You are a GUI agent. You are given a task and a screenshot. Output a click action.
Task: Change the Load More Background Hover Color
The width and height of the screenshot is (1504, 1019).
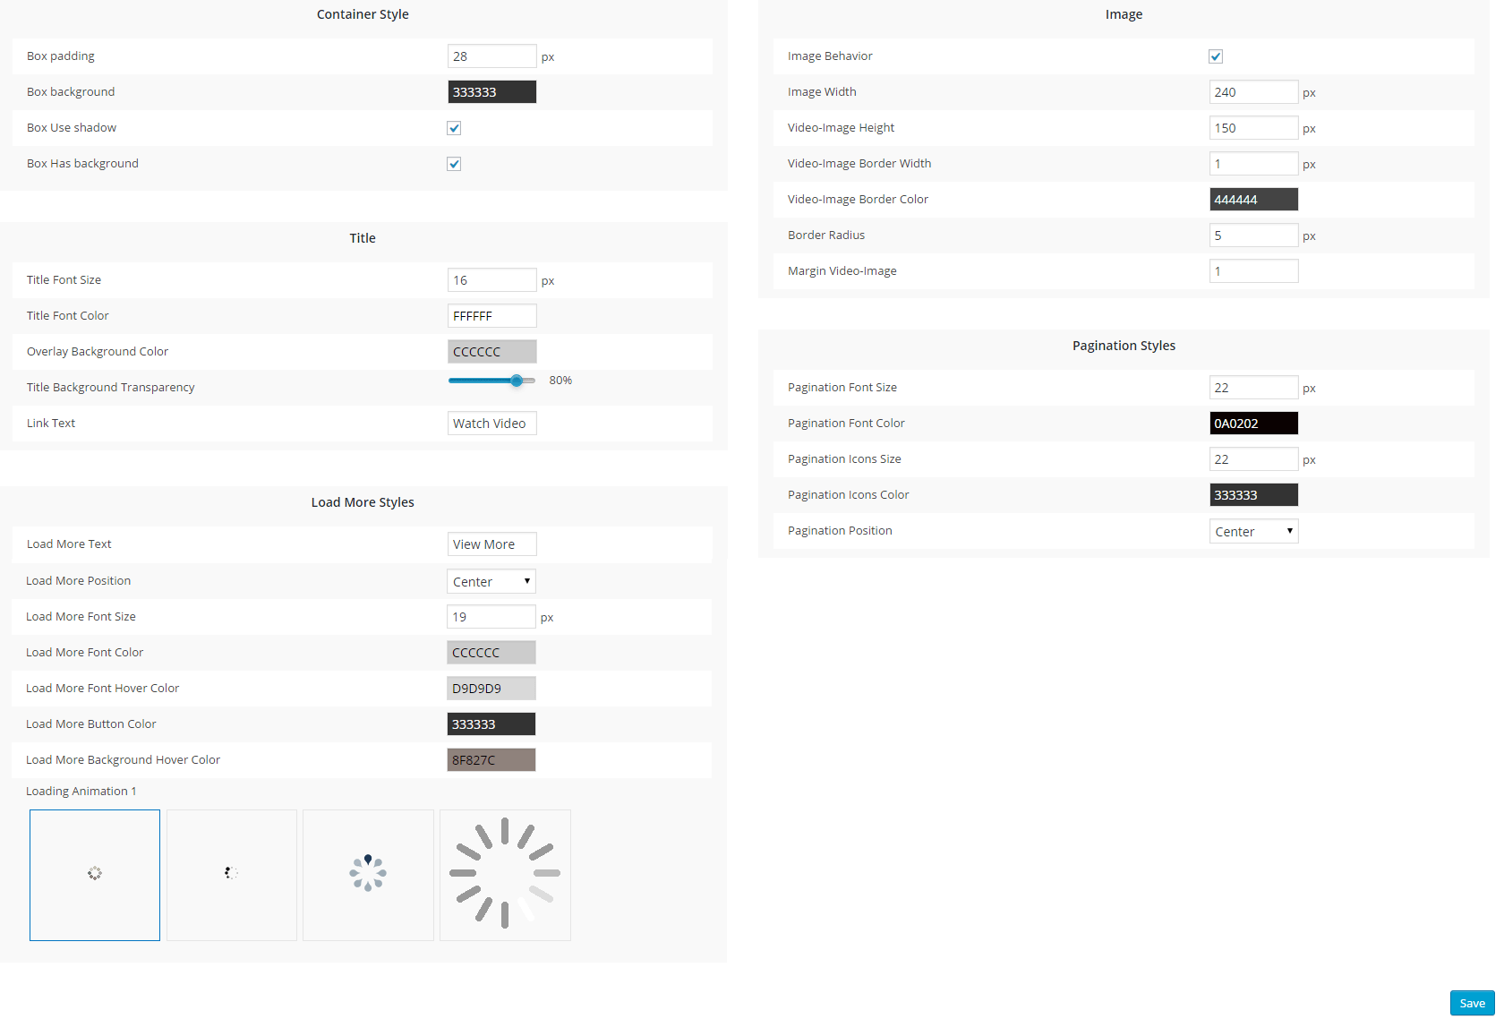click(x=491, y=760)
